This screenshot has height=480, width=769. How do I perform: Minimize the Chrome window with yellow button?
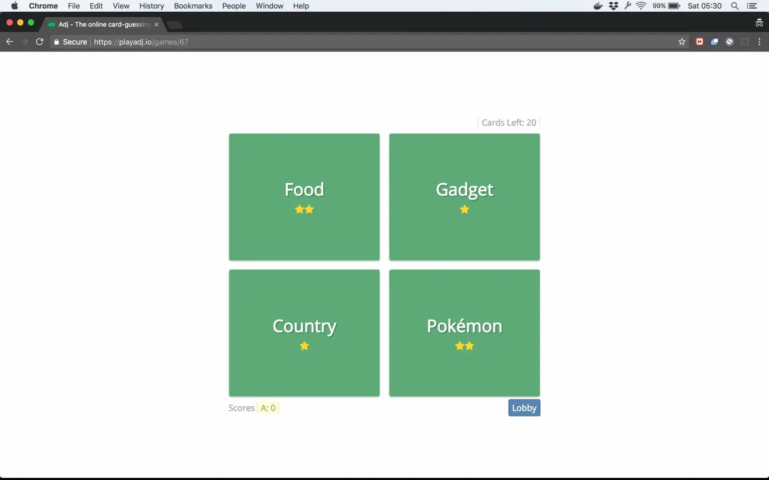[20, 23]
